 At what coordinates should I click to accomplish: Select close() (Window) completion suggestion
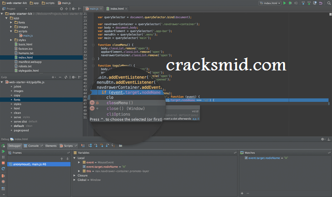(127, 108)
